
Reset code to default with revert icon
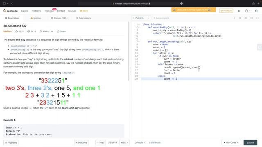pos(246,18)
